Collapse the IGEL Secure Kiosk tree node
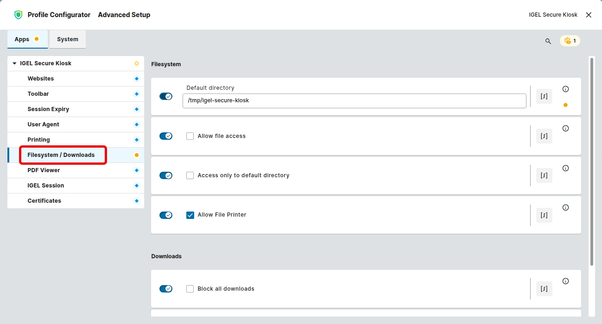 pyautogui.click(x=15, y=63)
